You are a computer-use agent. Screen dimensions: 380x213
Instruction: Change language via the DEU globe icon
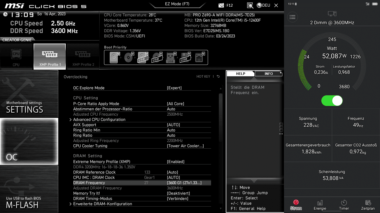coord(264,5)
